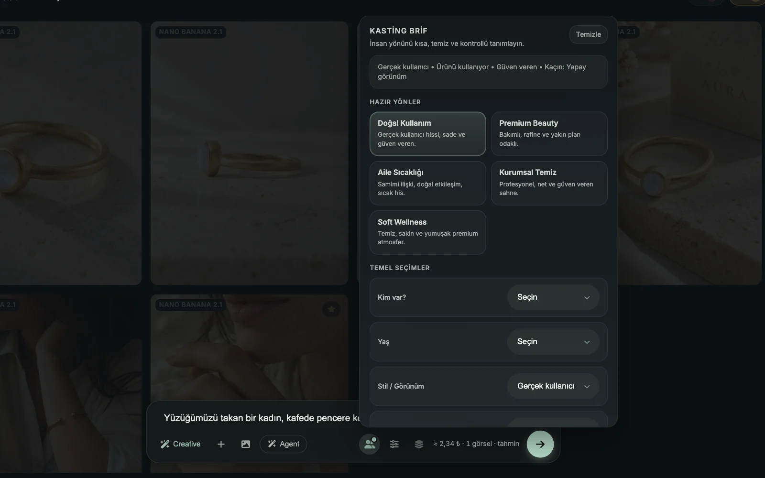Click the casting brief summary text box
The image size is (765, 478).
tap(489, 72)
